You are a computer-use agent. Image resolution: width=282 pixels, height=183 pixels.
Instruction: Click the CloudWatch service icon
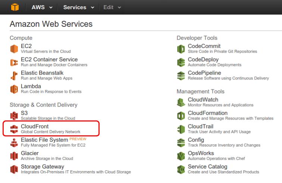coord(181,102)
